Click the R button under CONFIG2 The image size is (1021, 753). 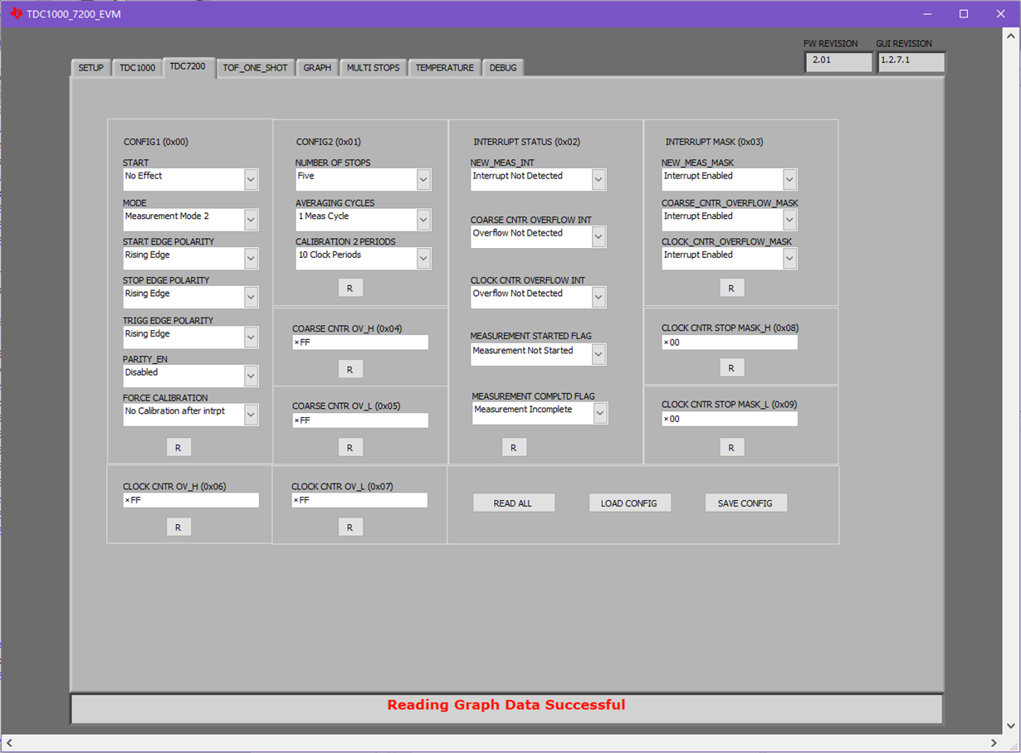click(x=350, y=288)
